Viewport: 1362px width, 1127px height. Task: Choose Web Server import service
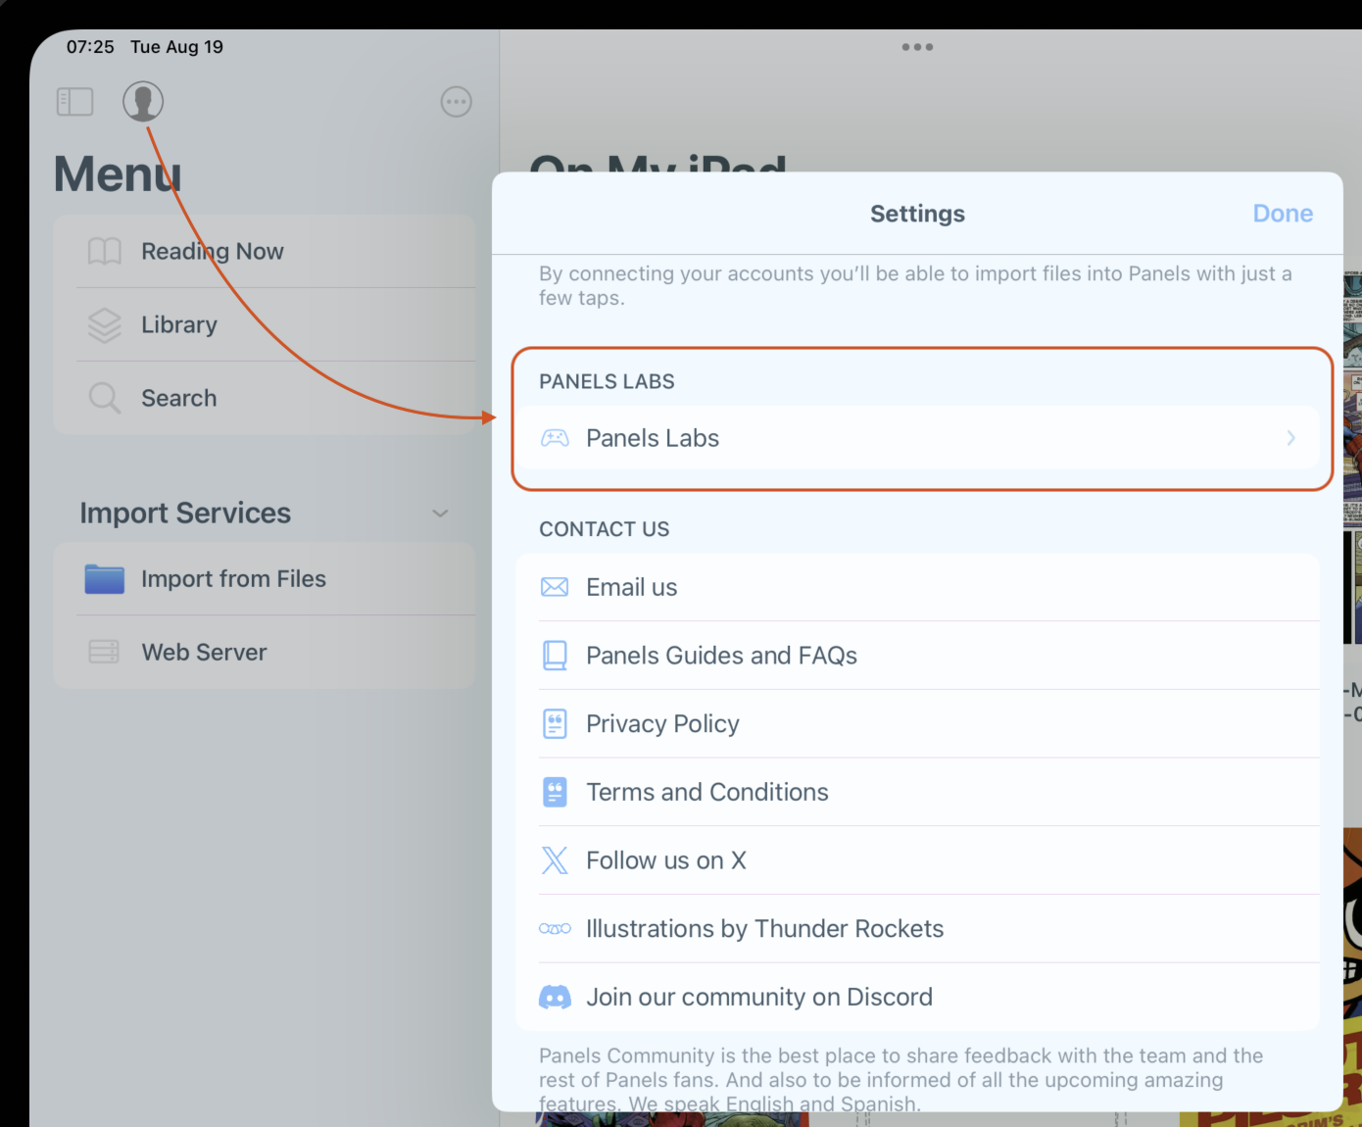pos(265,652)
